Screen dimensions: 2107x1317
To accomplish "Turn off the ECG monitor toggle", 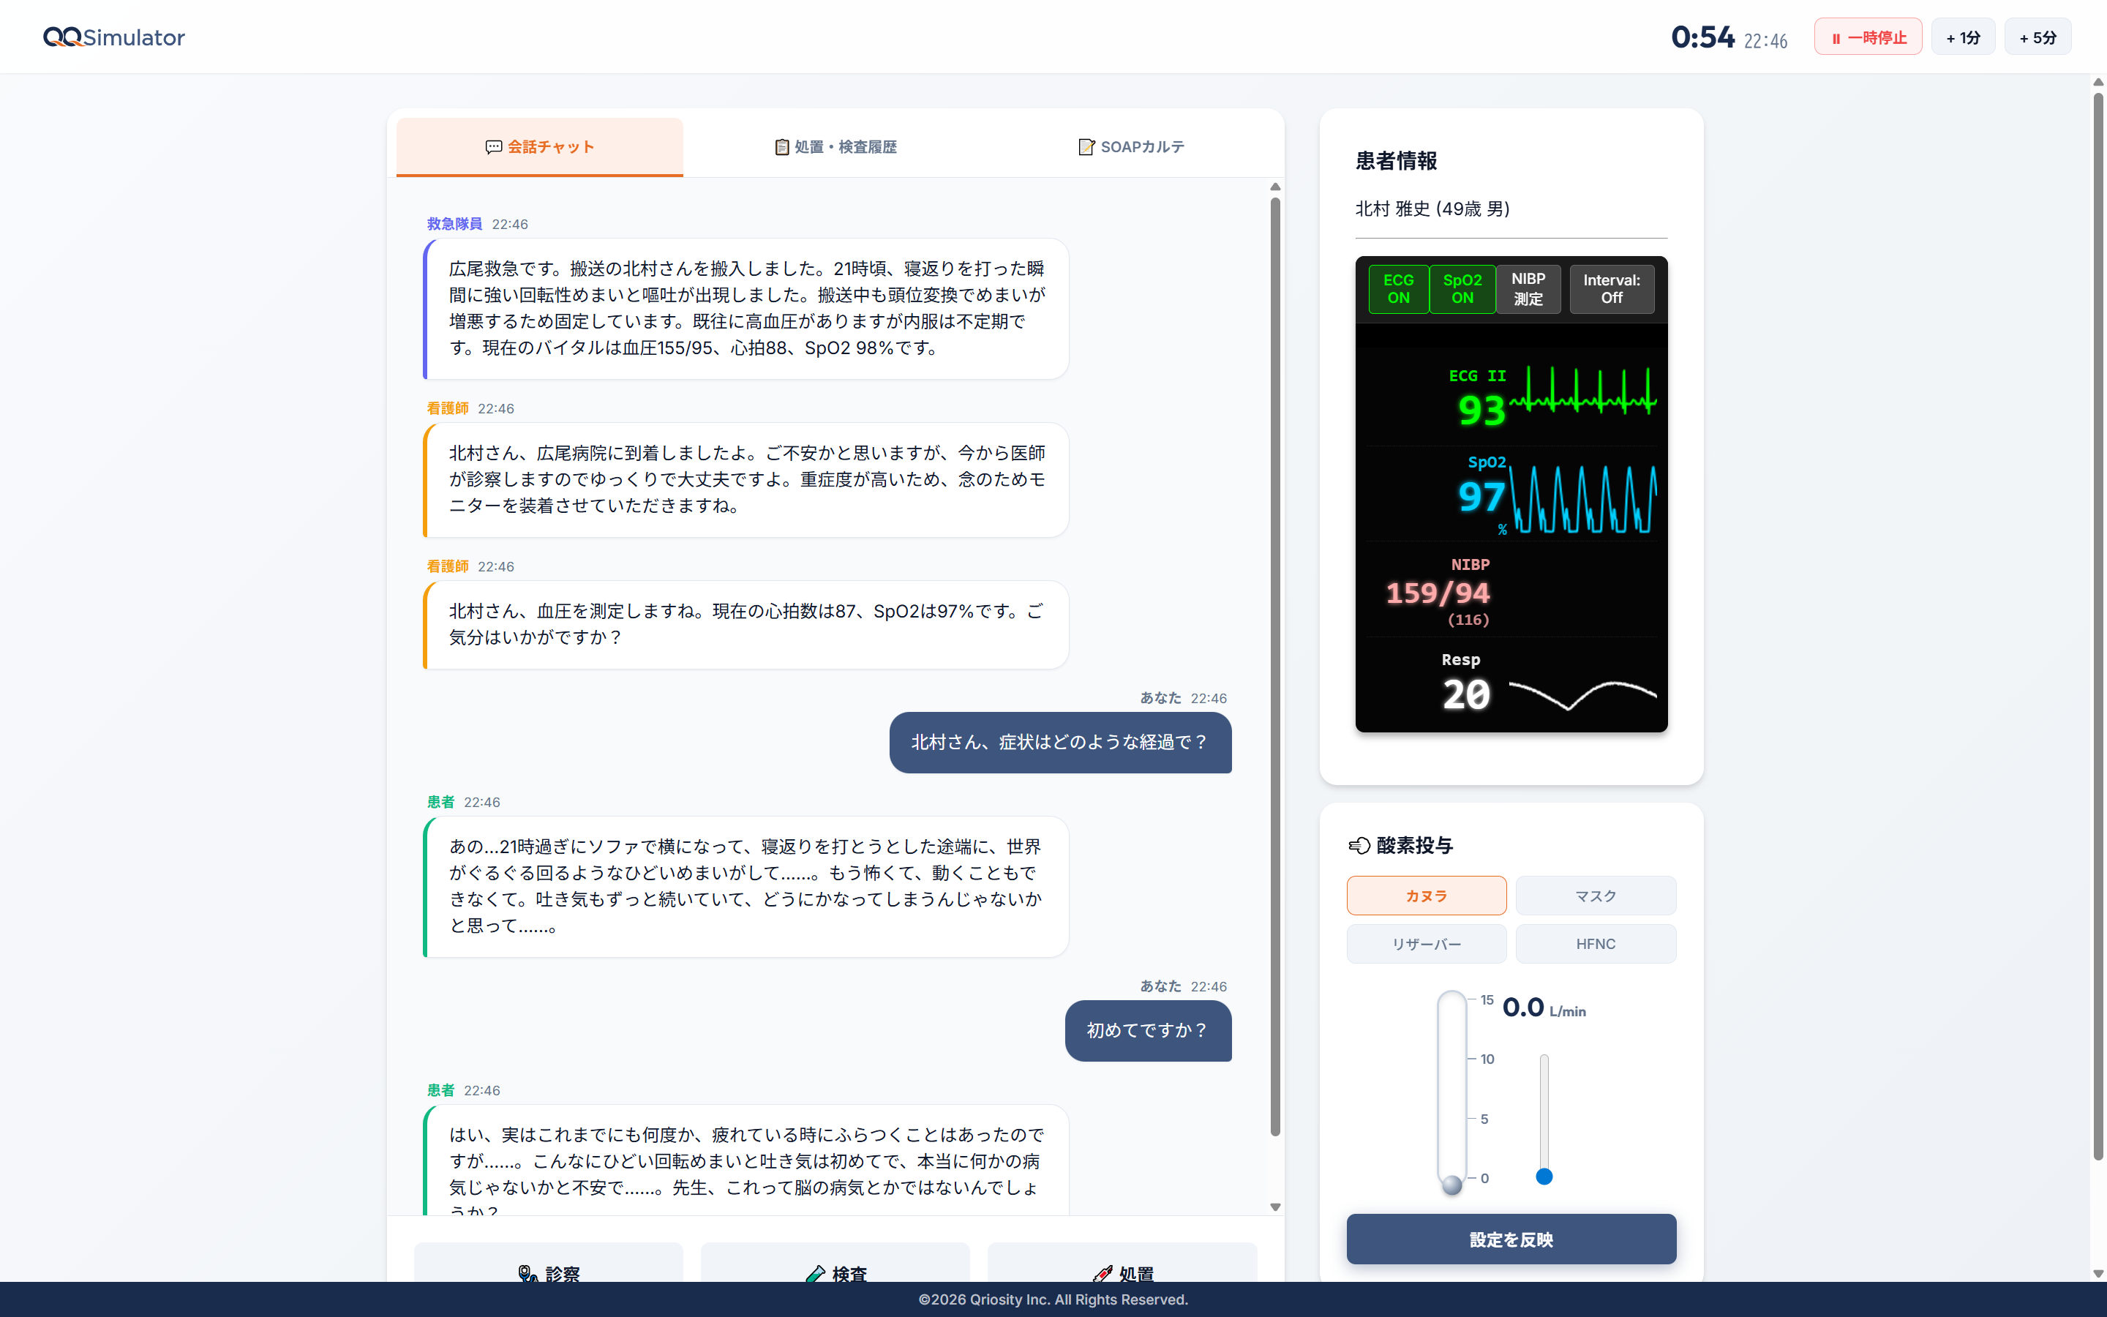I will point(1397,288).
